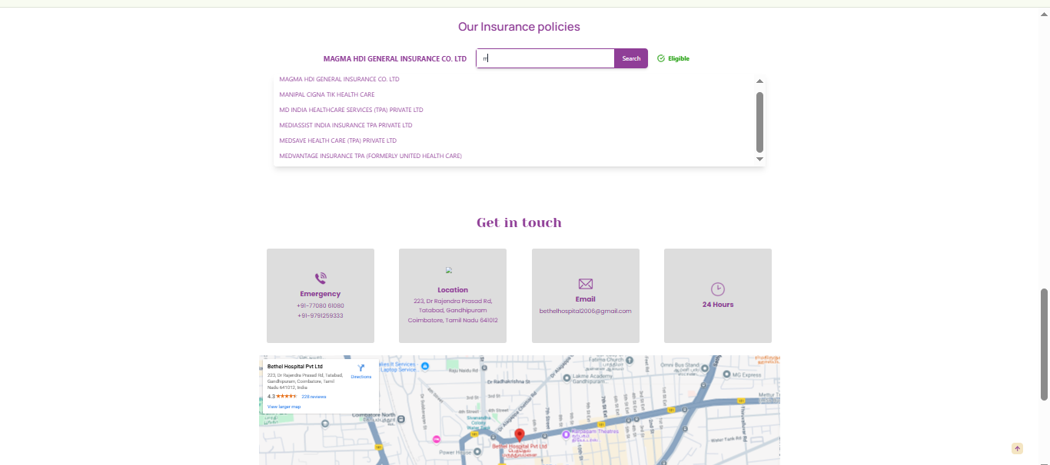Click the Karpagam Theatres map marker
The width and height of the screenshot is (1050, 465).
(567, 434)
